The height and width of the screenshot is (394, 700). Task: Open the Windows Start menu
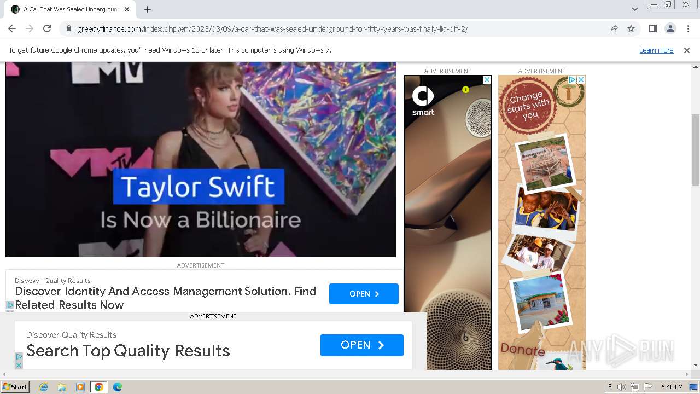point(15,387)
